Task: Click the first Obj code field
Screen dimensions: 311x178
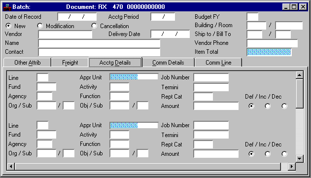Action: tap(119, 106)
